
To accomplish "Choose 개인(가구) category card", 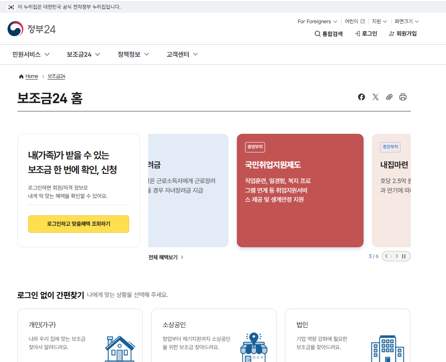I will (x=80, y=335).
